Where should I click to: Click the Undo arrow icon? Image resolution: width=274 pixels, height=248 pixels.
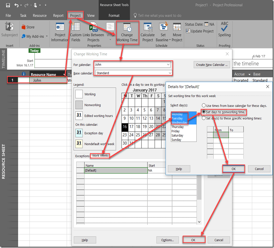tap(16, 5)
